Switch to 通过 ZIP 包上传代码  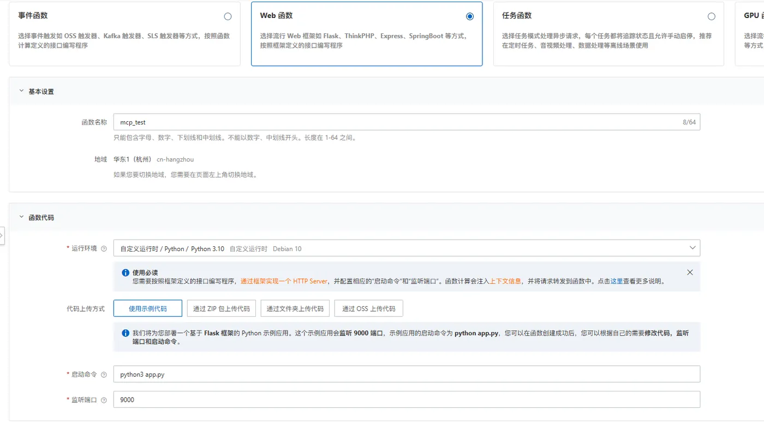coord(221,308)
